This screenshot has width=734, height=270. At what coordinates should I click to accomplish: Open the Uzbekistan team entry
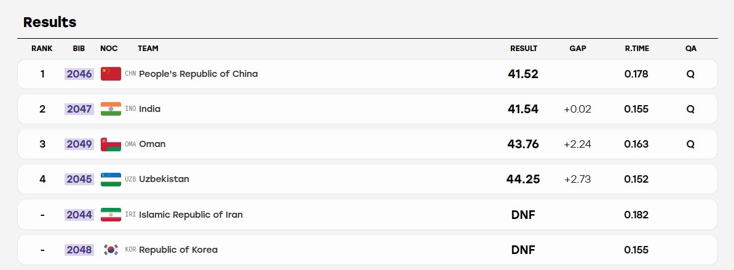tap(164, 179)
